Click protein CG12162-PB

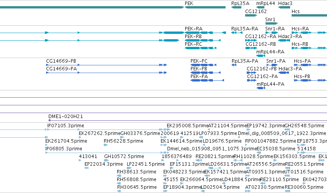[x=251, y=73]
